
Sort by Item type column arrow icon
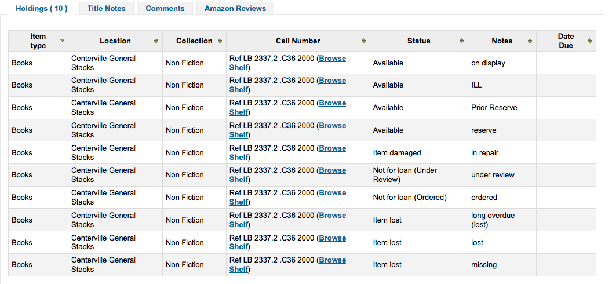click(62, 41)
